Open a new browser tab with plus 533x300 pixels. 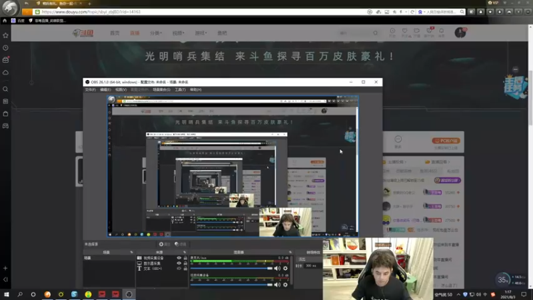point(89,3)
